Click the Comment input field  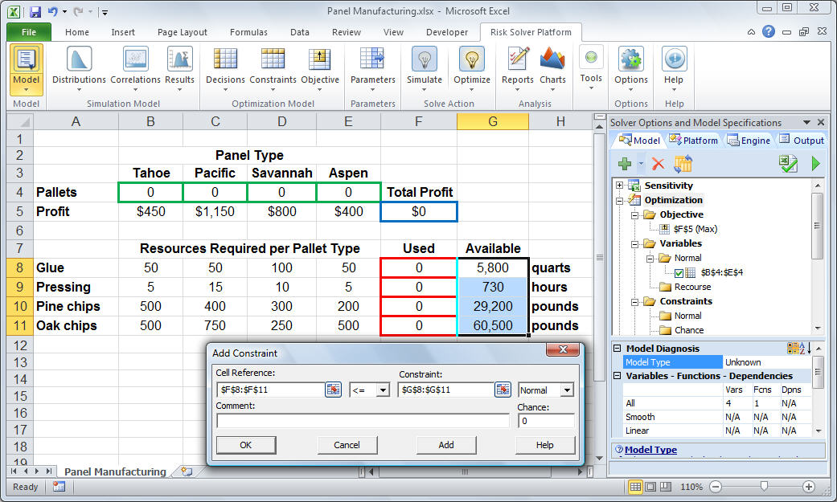coord(363,421)
